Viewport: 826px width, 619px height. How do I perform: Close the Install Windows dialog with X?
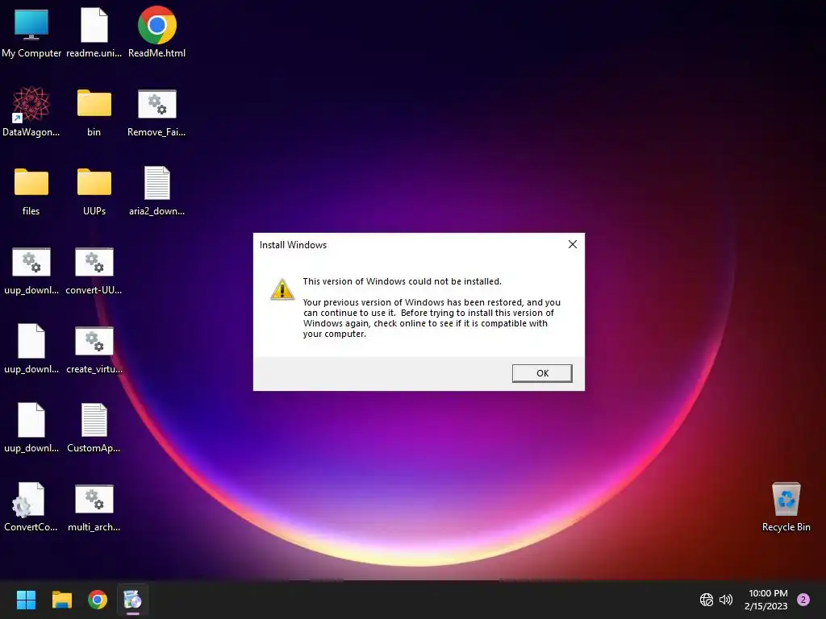[573, 244]
